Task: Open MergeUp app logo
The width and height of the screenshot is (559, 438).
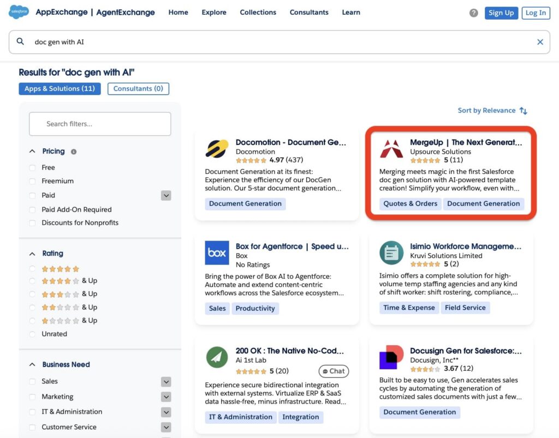Action: (x=391, y=148)
